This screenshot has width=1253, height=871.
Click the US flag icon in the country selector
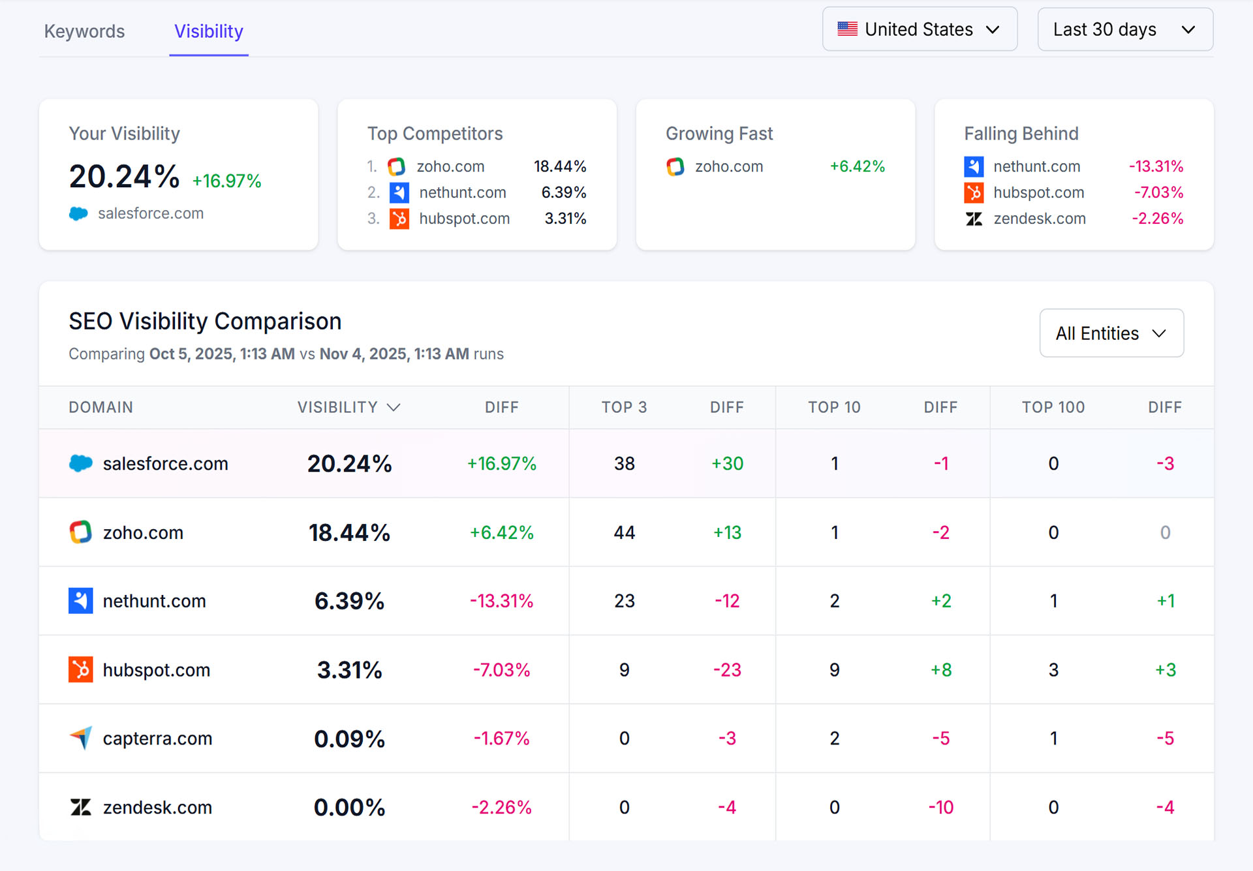(847, 29)
